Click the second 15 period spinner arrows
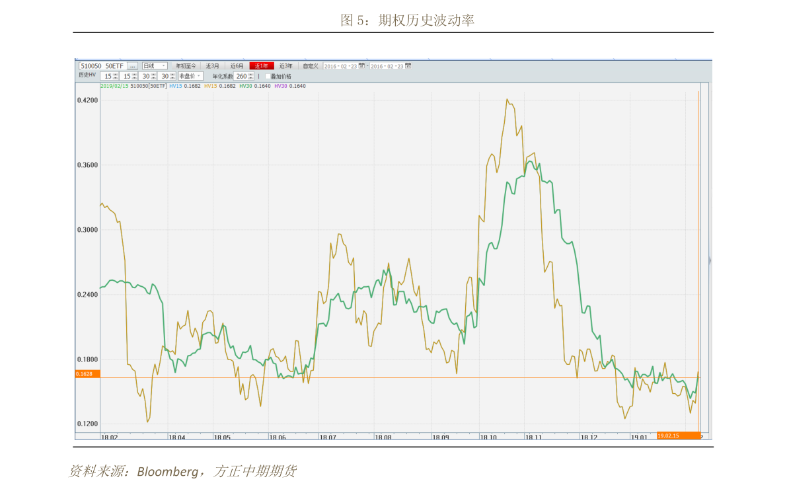The image size is (787, 493). coord(134,76)
